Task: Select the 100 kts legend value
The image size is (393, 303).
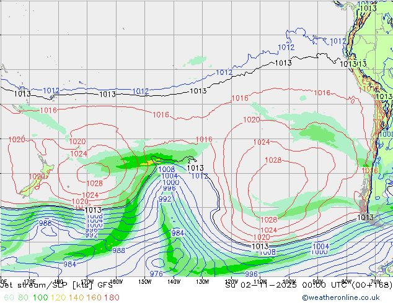Action: (x=40, y=297)
